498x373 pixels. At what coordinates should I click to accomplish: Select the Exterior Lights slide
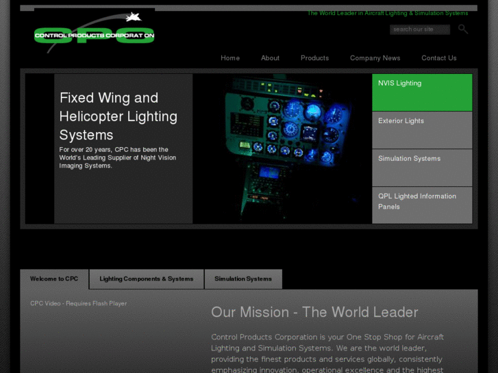(x=422, y=130)
